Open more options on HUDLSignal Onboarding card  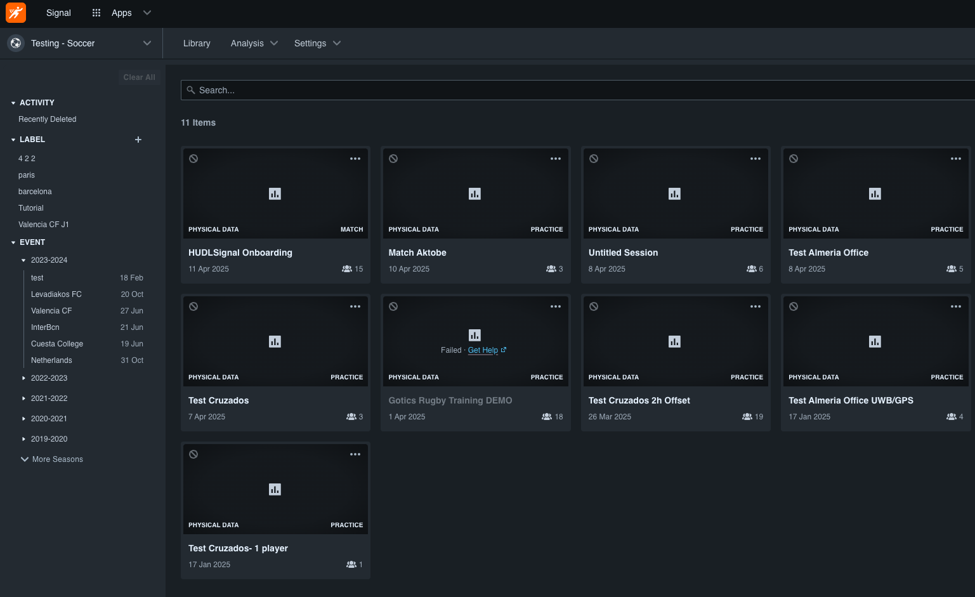pyautogui.click(x=355, y=159)
